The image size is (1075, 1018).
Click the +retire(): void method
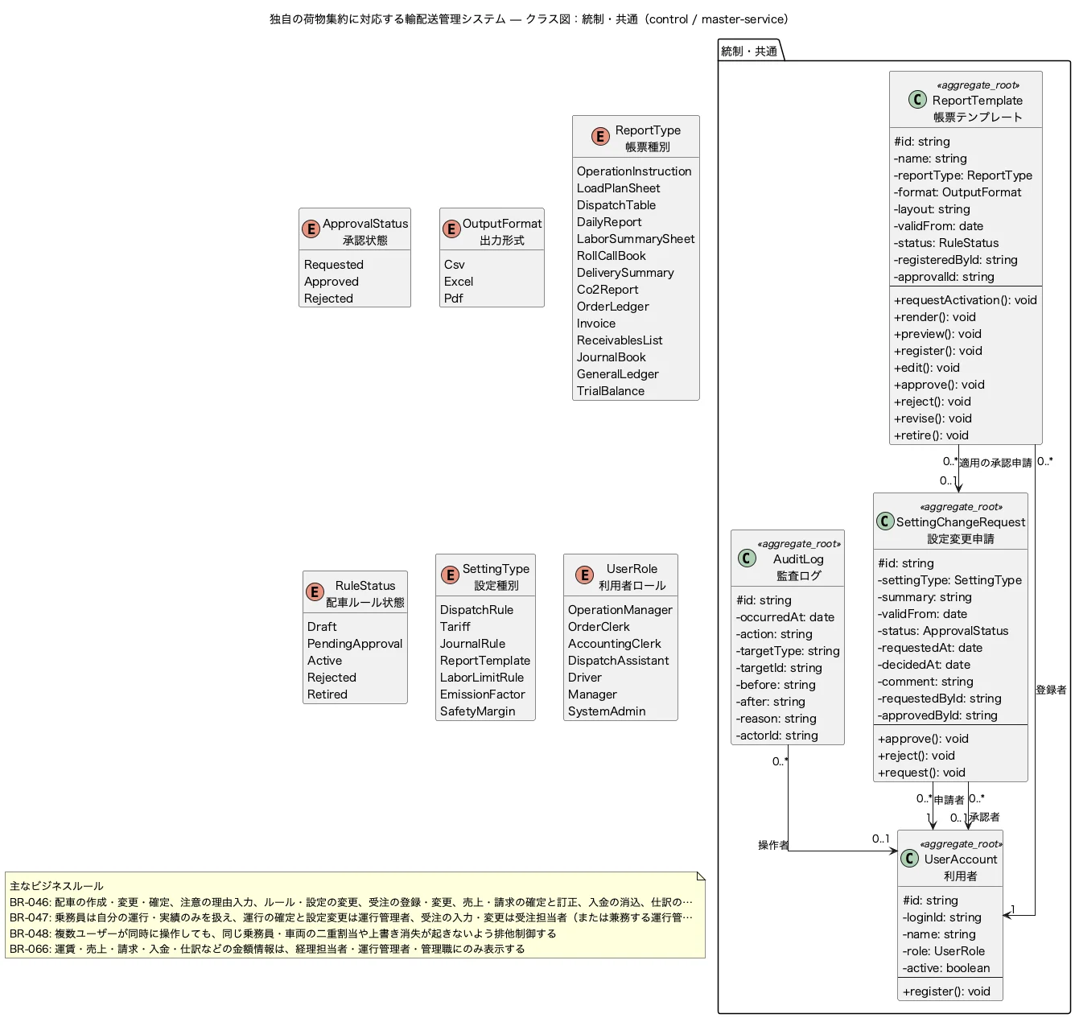click(931, 435)
